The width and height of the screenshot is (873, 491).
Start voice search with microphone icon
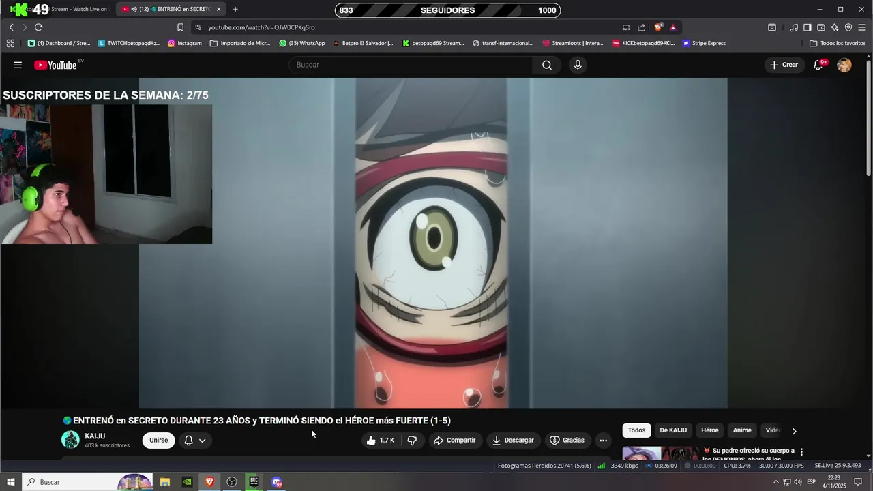[x=578, y=65]
